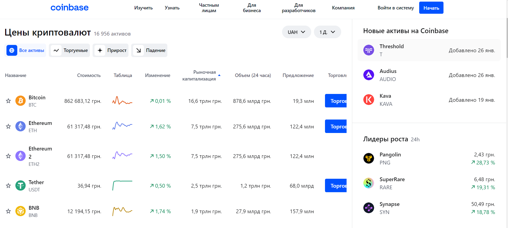Click the SuperRare RARE icon

click(369, 183)
